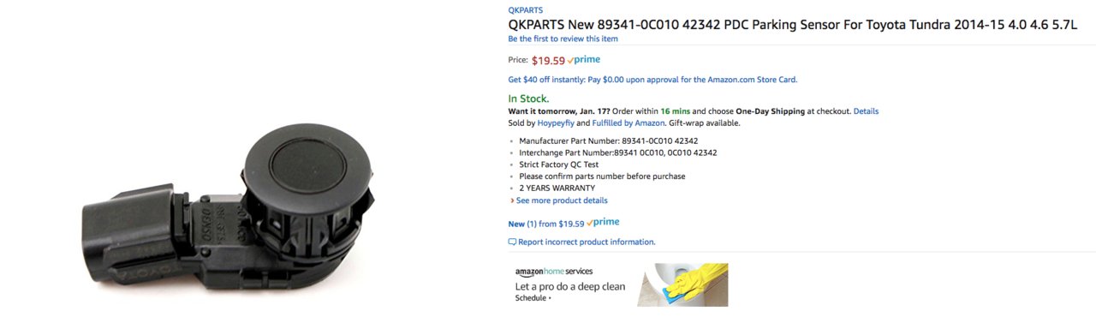Screen dimensions: 1096x329
Task: Click Be the first to review this item
Action: 563,39
